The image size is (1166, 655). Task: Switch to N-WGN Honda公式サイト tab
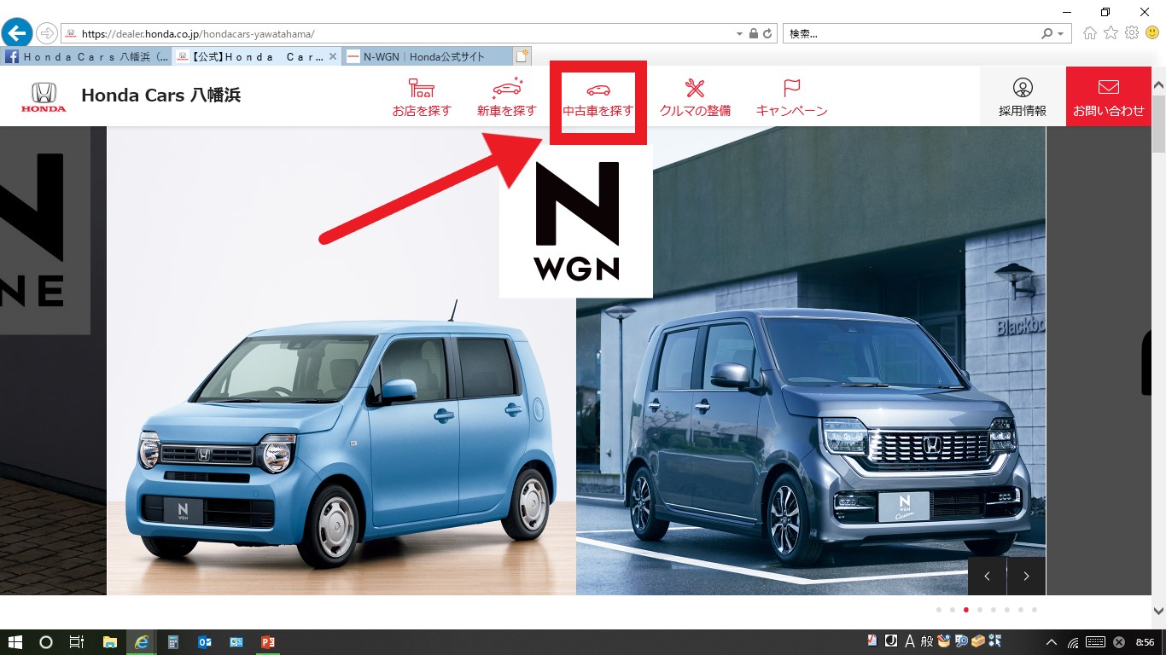pyautogui.click(x=424, y=56)
